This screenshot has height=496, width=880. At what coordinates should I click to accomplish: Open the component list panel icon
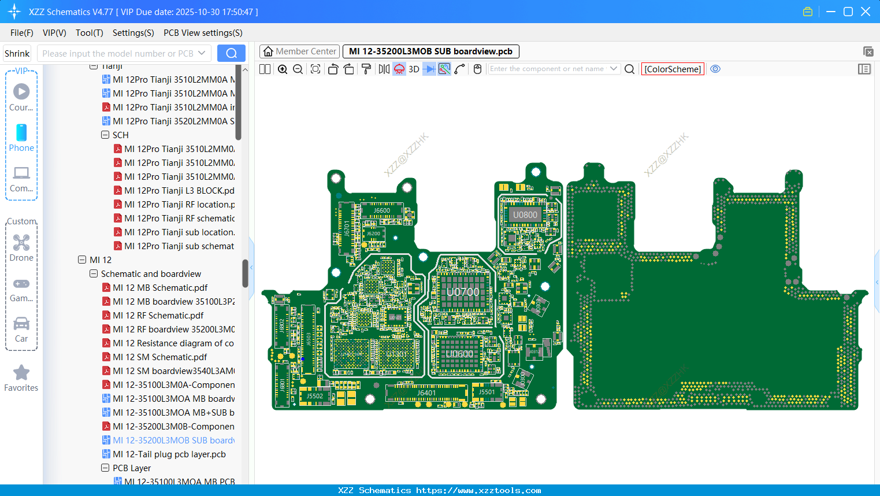[x=864, y=69]
